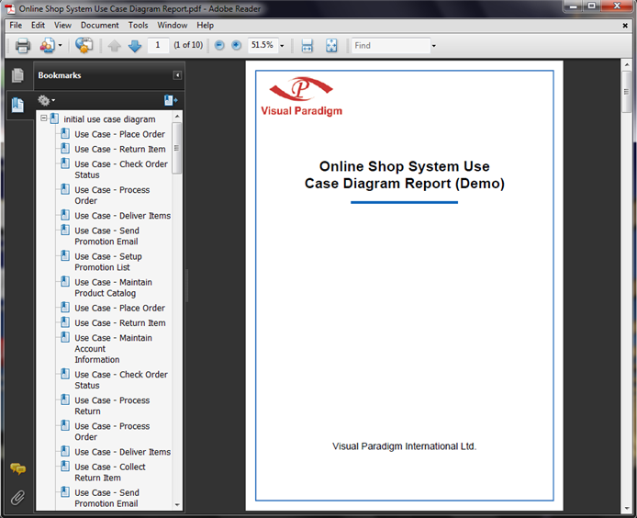Open the Comments panel icon
The image size is (637, 518).
click(x=17, y=468)
